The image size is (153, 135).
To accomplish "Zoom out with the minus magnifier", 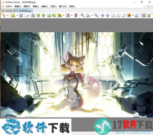I will pyautogui.click(x=96, y=15).
